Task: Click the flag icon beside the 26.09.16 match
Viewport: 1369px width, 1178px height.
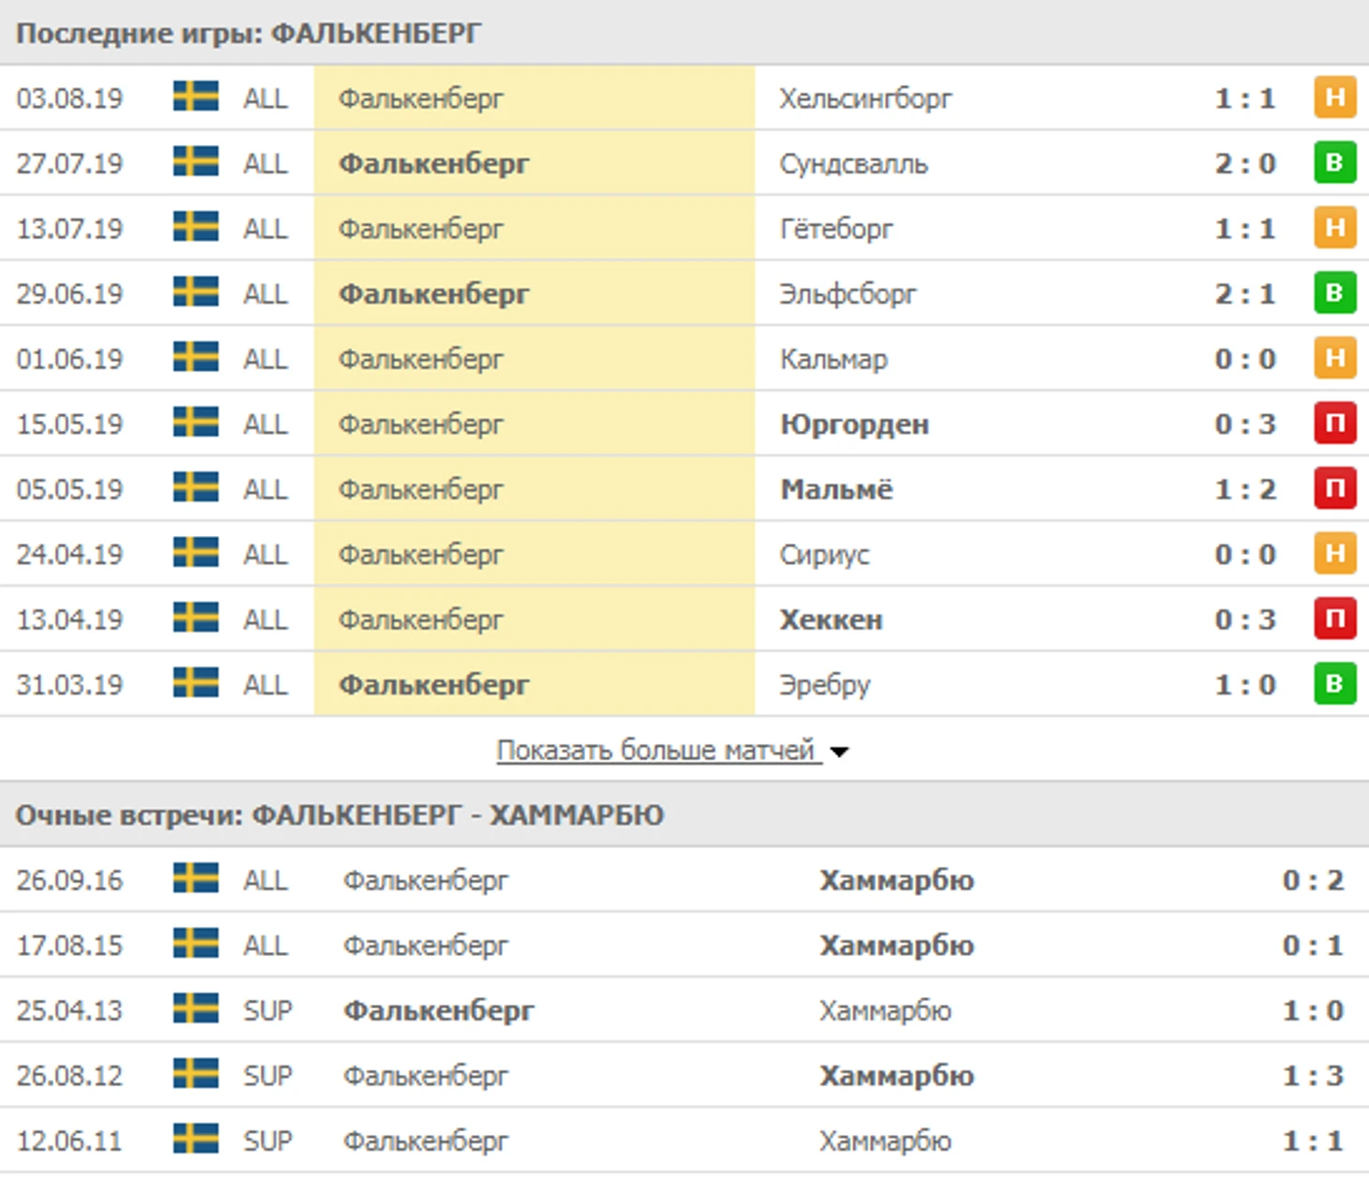Action: tap(196, 879)
